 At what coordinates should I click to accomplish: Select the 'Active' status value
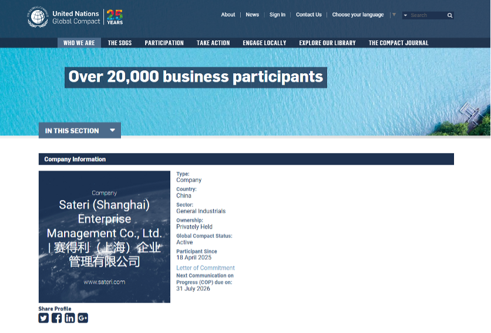tap(184, 242)
